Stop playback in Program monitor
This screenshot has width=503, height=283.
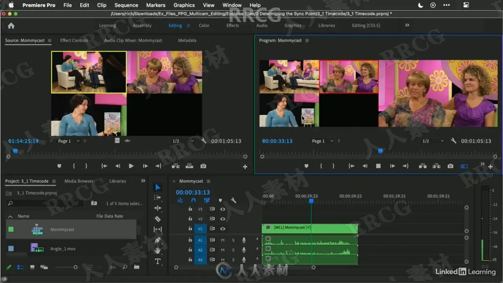[378, 166]
